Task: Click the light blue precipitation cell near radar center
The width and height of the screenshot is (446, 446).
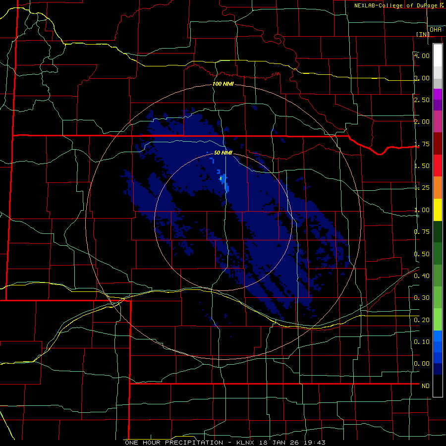Action: tap(224, 179)
